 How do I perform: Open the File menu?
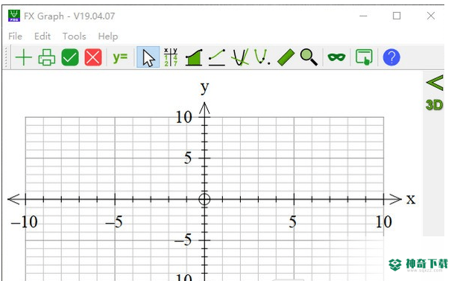click(15, 37)
